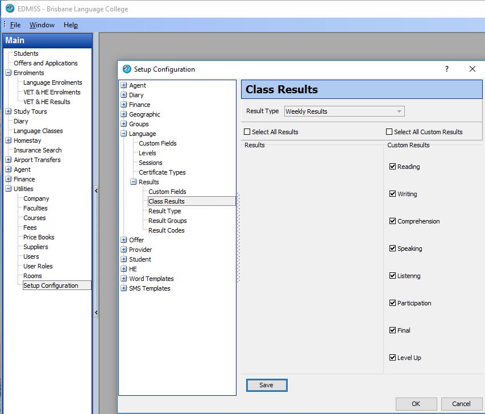The width and height of the screenshot is (485, 414).
Task: Open the File menu
Action: (x=15, y=25)
